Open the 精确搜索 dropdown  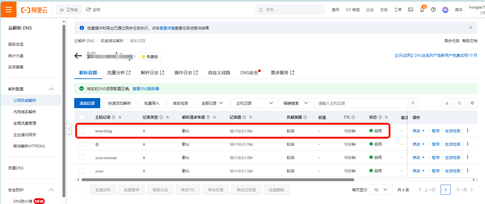click(x=296, y=103)
